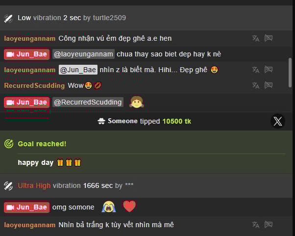Report RecurredScudding's Wow message

point(269,85)
